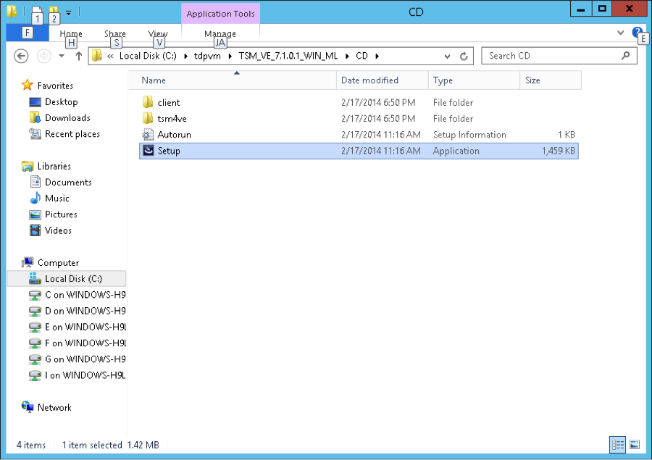This screenshot has width=652, height=460.
Task: Open G on WINDOWS-H9 network drive
Action: click(x=85, y=359)
